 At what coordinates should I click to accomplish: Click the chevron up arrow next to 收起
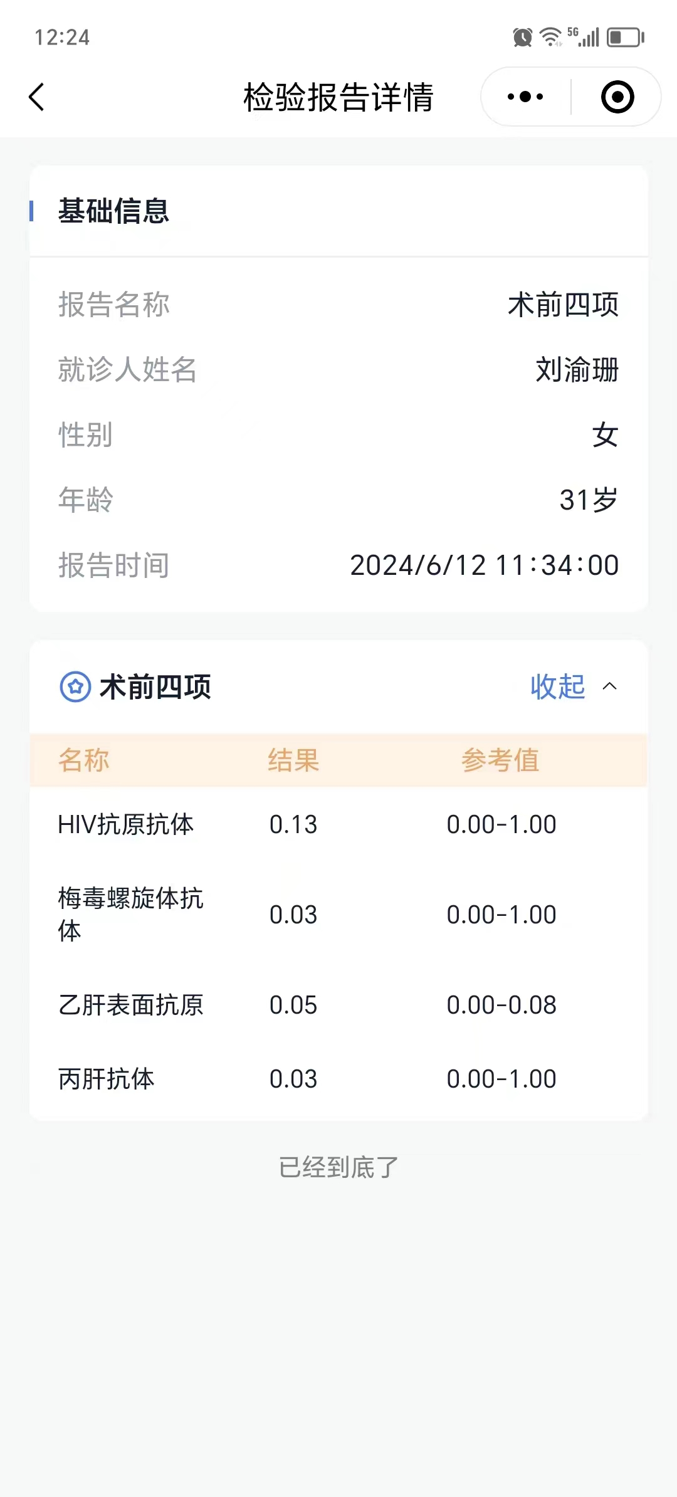[x=609, y=686]
